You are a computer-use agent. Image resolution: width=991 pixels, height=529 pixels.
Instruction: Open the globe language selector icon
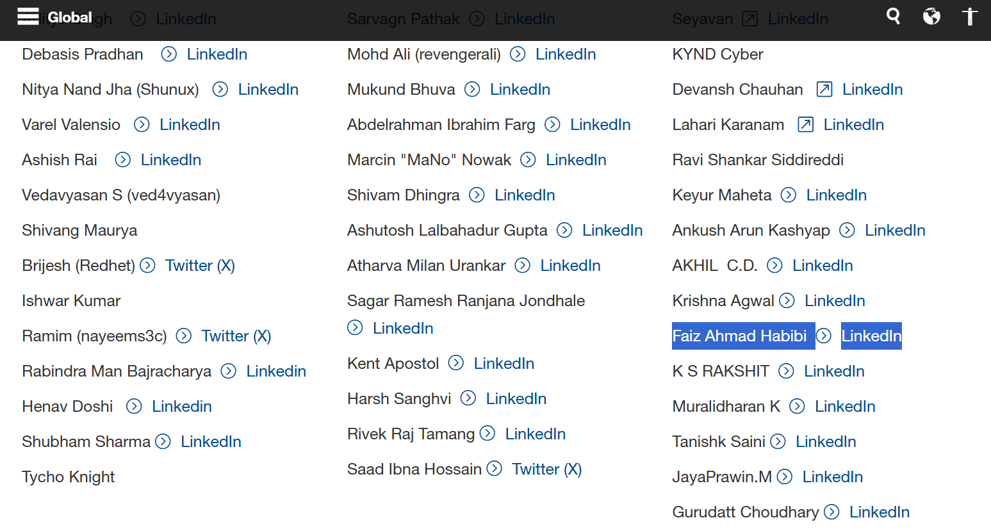(931, 16)
